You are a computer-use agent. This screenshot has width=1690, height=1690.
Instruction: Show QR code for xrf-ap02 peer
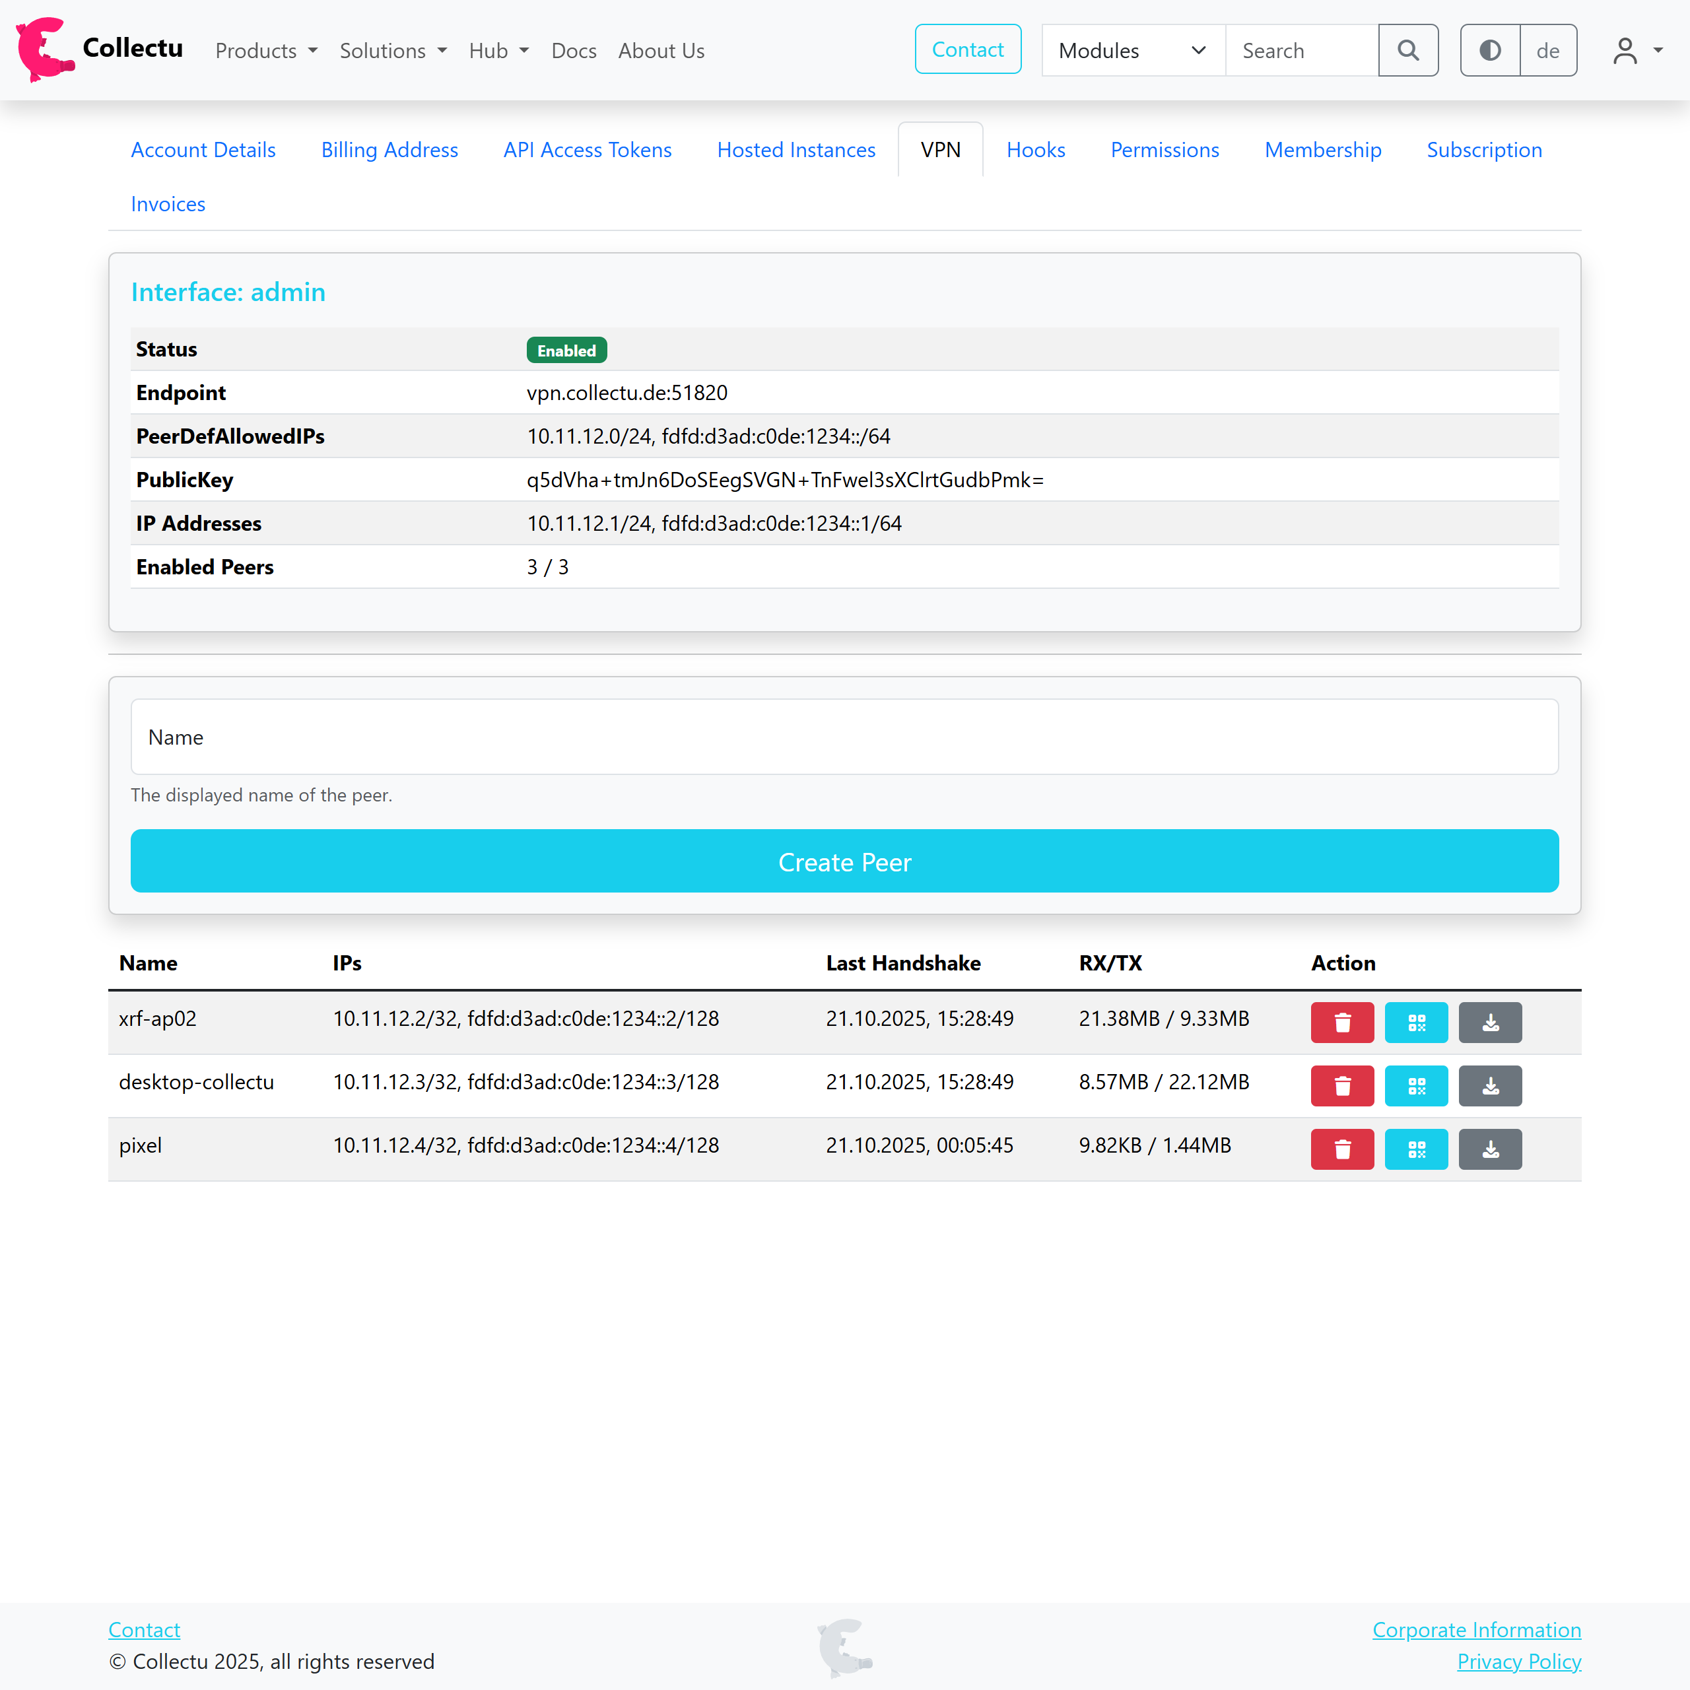pyautogui.click(x=1416, y=1023)
